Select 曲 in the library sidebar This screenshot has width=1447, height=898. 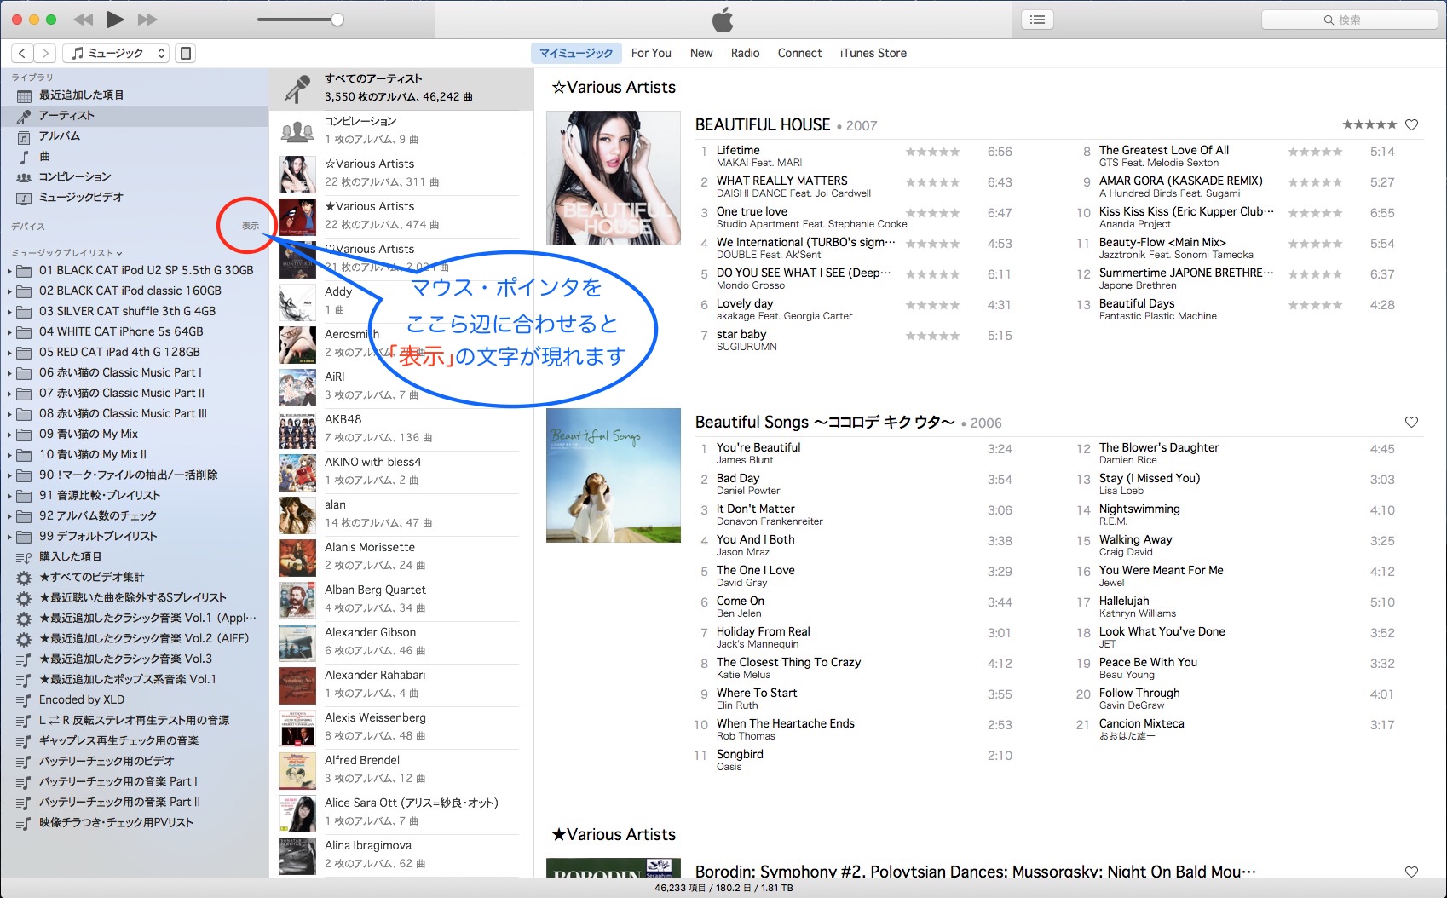[135, 157]
